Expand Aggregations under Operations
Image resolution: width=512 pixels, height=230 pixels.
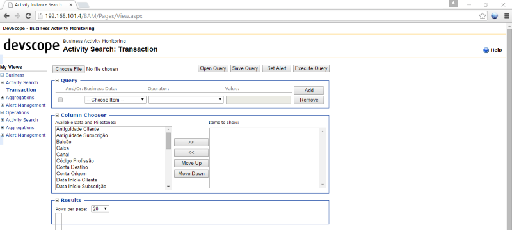coord(3,128)
